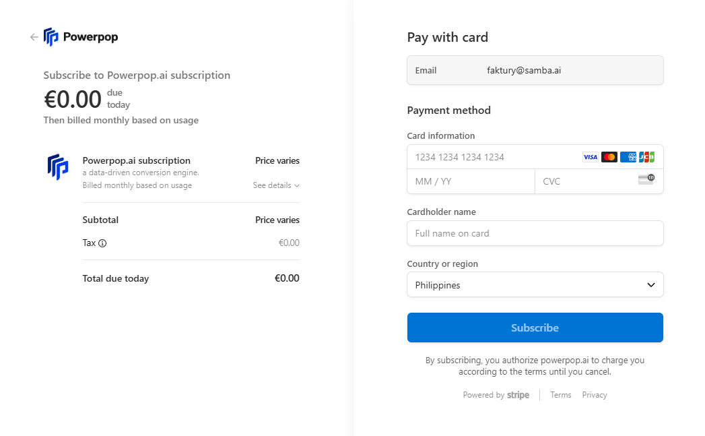This screenshot has width=705, height=436.
Task: Click the Visa card icon
Action: 590,157
